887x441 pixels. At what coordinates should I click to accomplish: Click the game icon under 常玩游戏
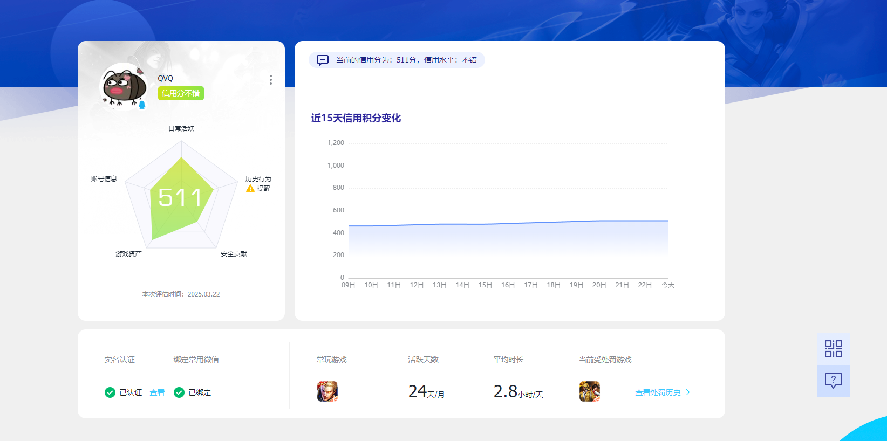click(327, 391)
